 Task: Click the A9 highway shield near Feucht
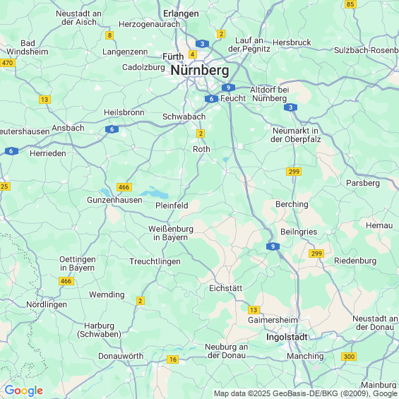(228, 88)
